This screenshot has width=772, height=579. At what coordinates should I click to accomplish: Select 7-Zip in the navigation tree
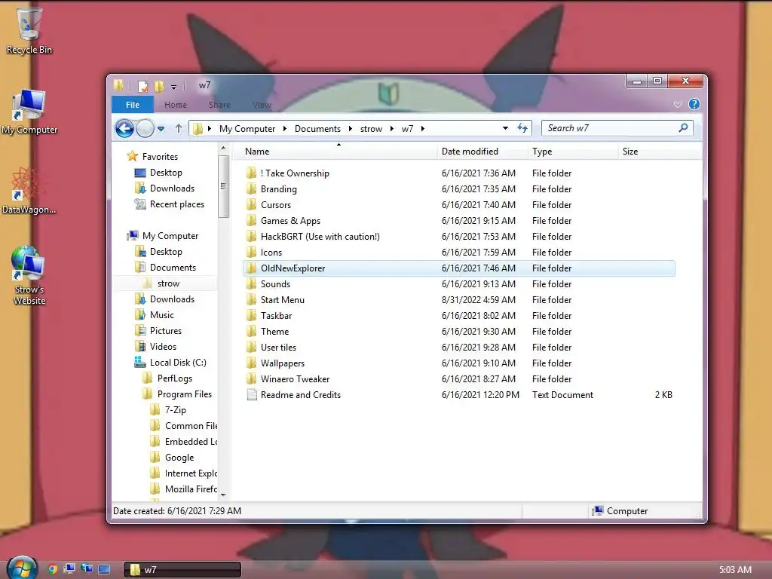click(x=175, y=409)
